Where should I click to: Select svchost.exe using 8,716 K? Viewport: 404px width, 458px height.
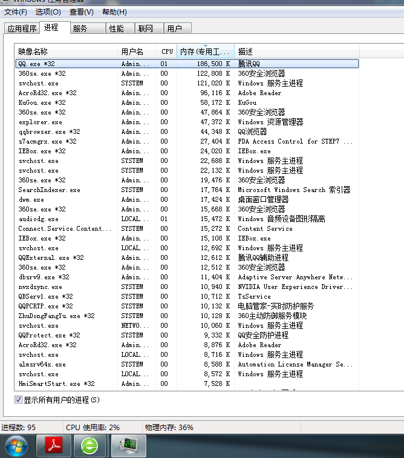[187, 354]
